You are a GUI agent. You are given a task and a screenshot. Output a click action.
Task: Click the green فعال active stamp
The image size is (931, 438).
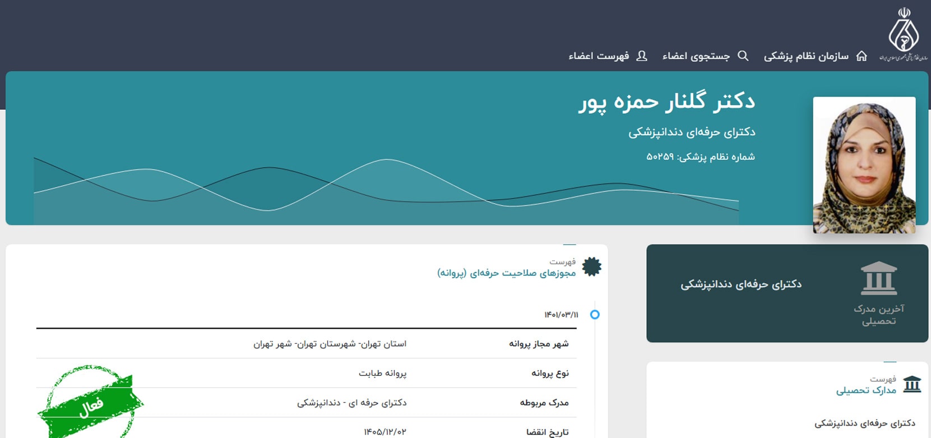(x=90, y=403)
